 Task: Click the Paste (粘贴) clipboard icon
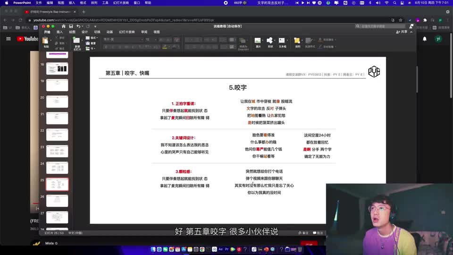click(x=45, y=42)
